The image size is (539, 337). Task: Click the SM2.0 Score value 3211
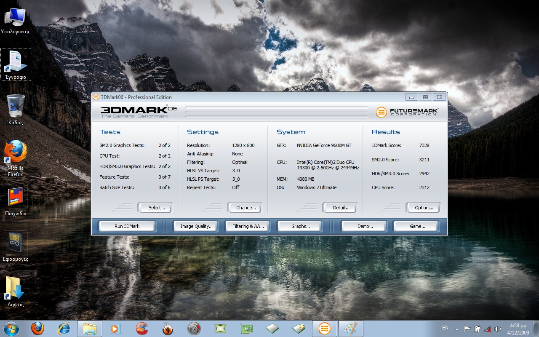(424, 160)
